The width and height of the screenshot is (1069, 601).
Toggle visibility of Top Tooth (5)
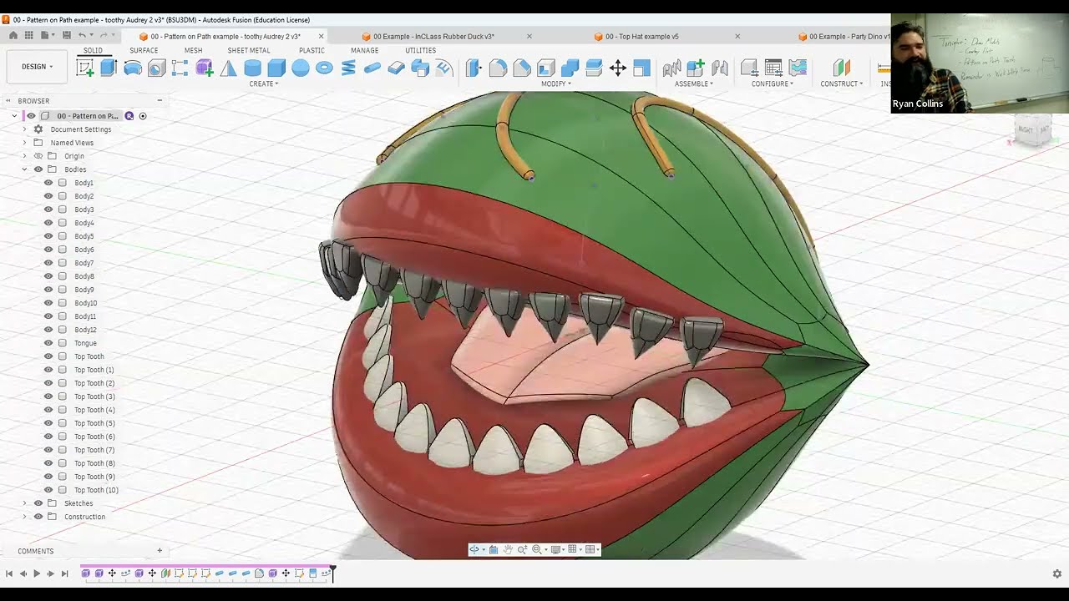tap(48, 423)
